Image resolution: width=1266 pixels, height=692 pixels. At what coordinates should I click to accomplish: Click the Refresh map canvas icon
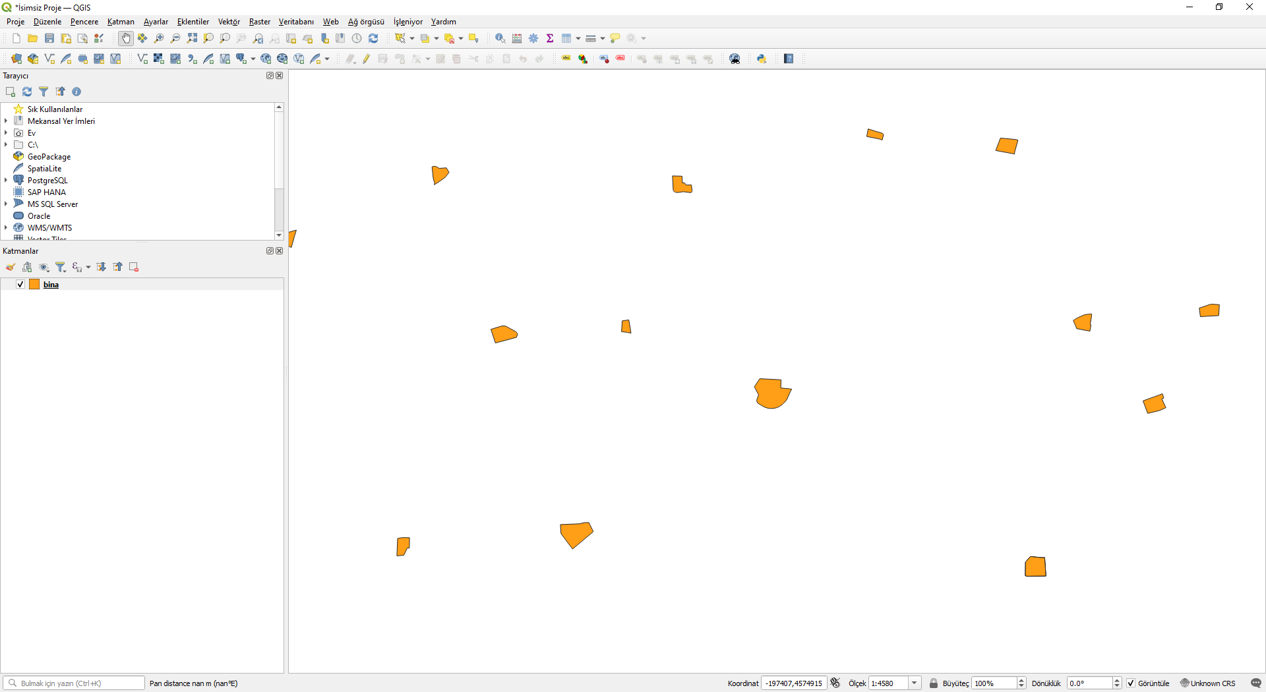click(x=373, y=38)
